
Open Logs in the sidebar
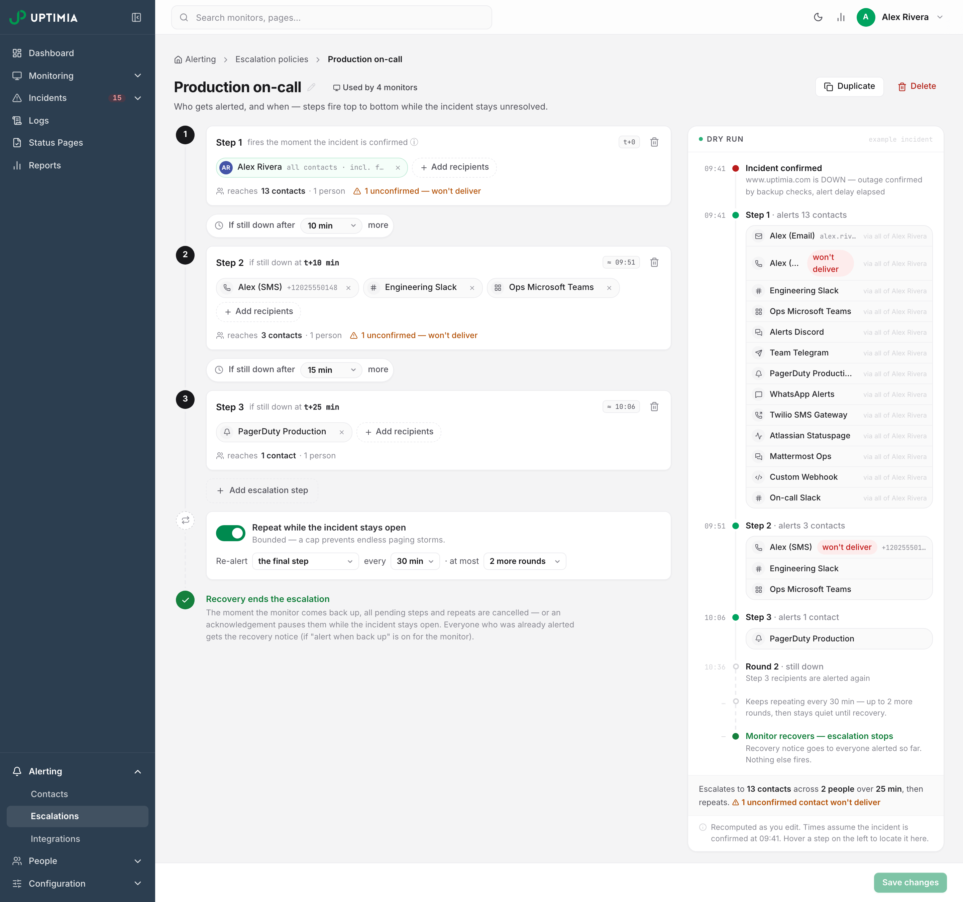pos(78,121)
